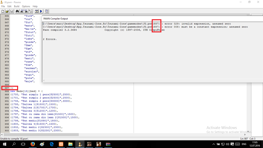Click the "Unable to compile" status bar message
Viewport: 263px width, 148px height.
click(14, 139)
